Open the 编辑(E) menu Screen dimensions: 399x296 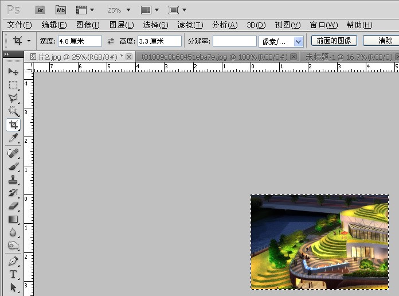point(54,25)
